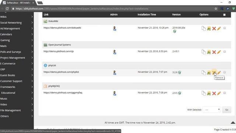Viewport: 236px width, 133px height.
Task: Open the Guest Books sidebar menu
Action: coord(17,75)
